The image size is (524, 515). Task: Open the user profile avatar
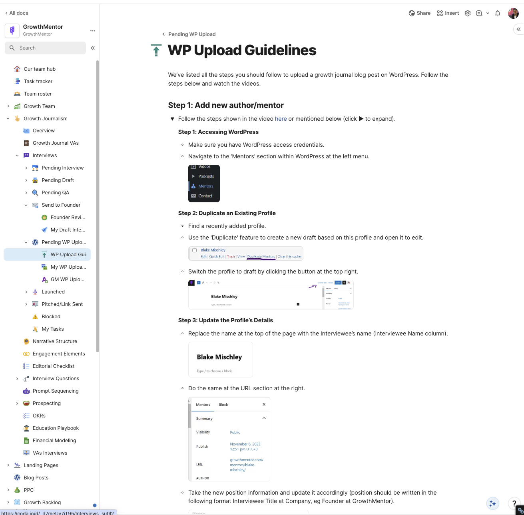[x=513, y=13]
